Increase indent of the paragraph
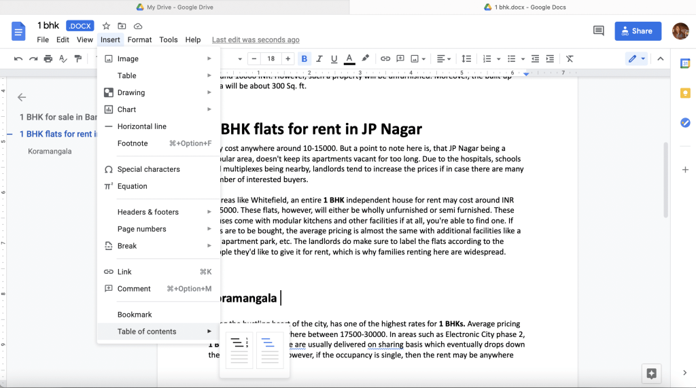The image size is (696, 388). 550,58
